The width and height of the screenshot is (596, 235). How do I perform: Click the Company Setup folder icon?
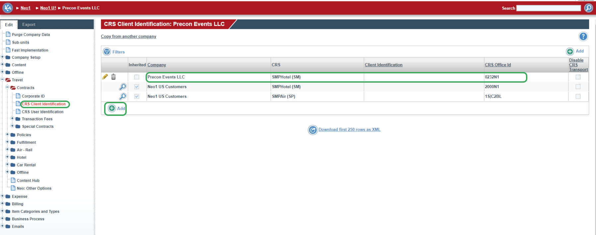coord(8,57)
